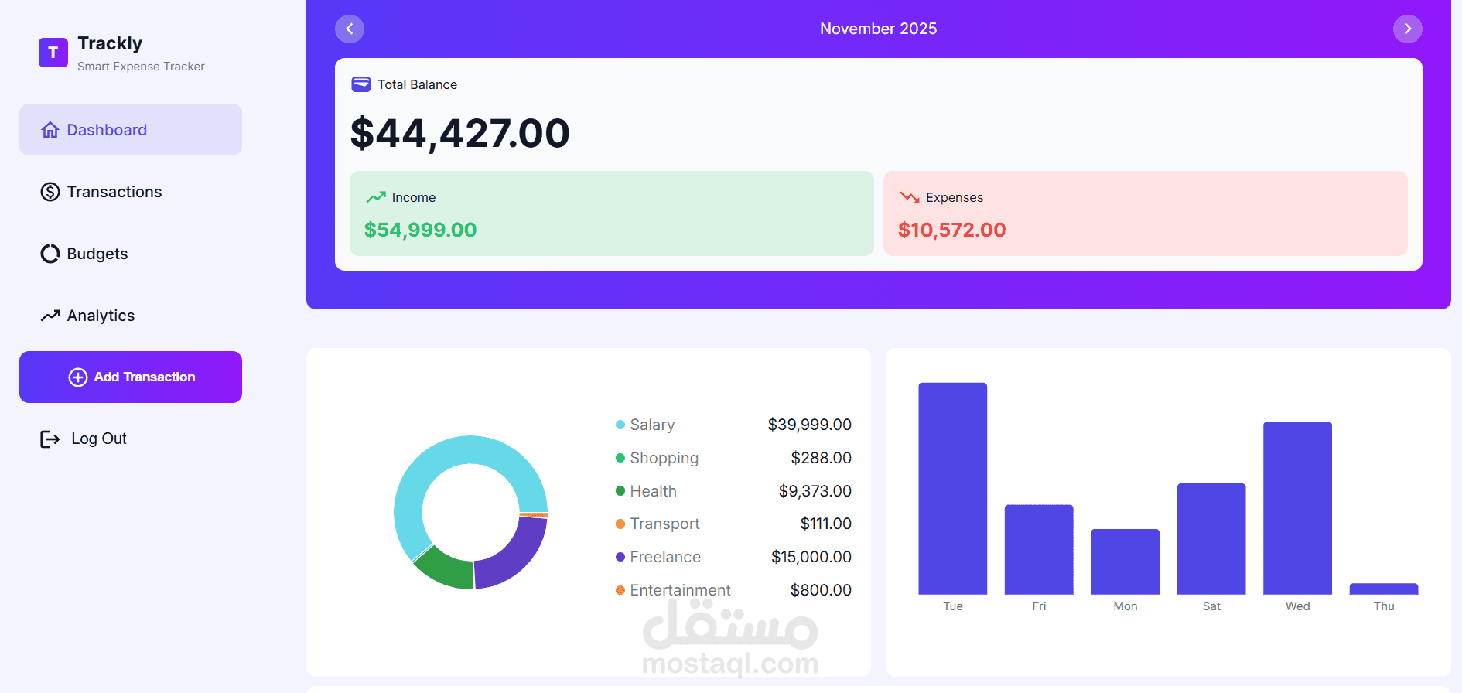1462x693 pixels.
Task: Click the Expenses label text
Action: pyautogui.click(x=955, y=197)
